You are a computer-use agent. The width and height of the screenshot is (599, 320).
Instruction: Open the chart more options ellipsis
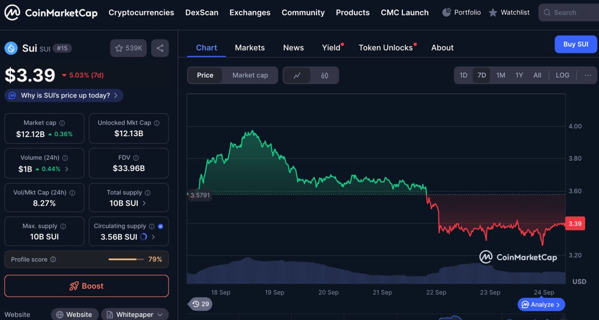coord(588,75)
